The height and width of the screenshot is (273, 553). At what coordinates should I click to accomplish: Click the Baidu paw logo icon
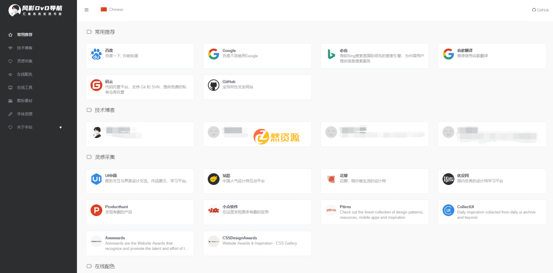click(96, 54)
